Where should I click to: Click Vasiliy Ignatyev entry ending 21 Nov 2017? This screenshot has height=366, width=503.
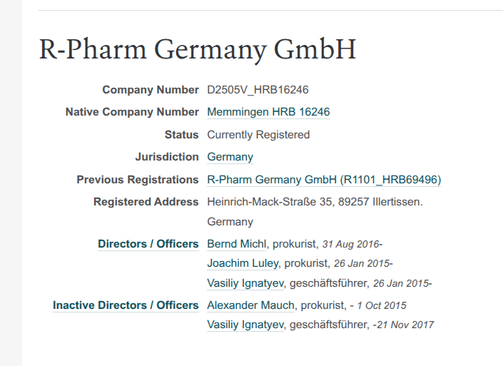point(246,325)
